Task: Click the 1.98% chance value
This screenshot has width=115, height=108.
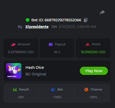Action: [x=93, y=97]
